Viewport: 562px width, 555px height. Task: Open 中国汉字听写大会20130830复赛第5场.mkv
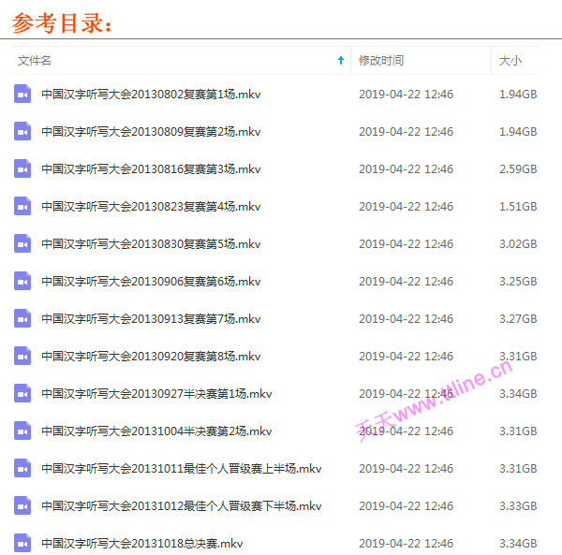point(151,244)
